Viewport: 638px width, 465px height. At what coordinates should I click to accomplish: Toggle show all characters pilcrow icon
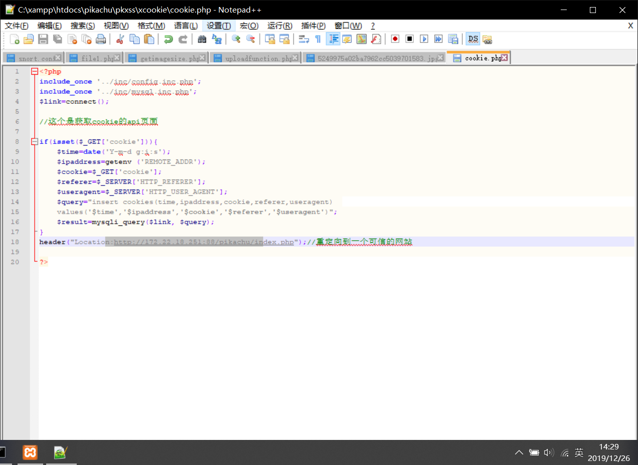point(317,39)
